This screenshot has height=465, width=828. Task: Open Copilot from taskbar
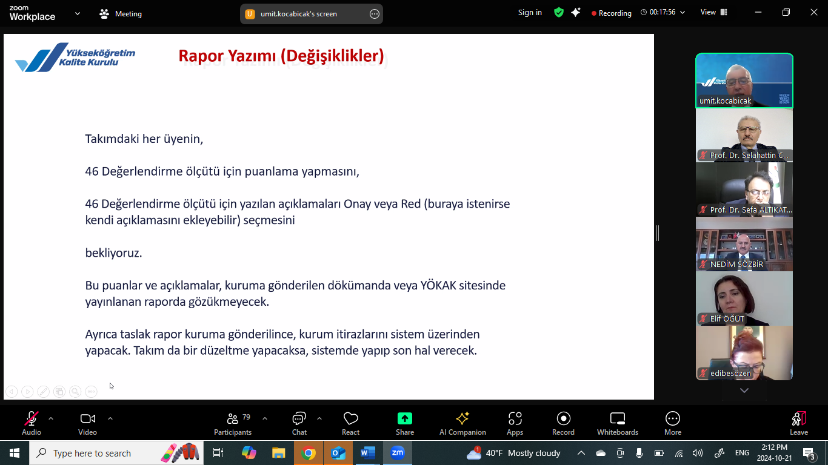coord(249,453)
